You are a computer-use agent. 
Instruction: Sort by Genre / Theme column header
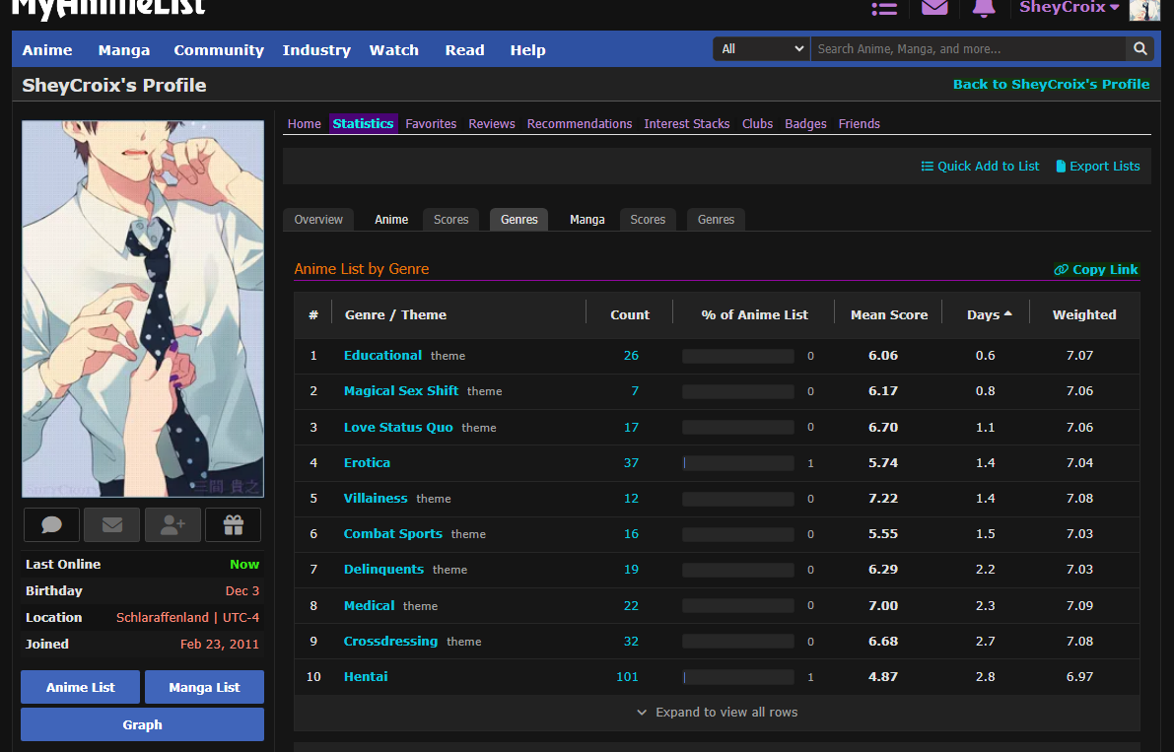tap(395, 315)
